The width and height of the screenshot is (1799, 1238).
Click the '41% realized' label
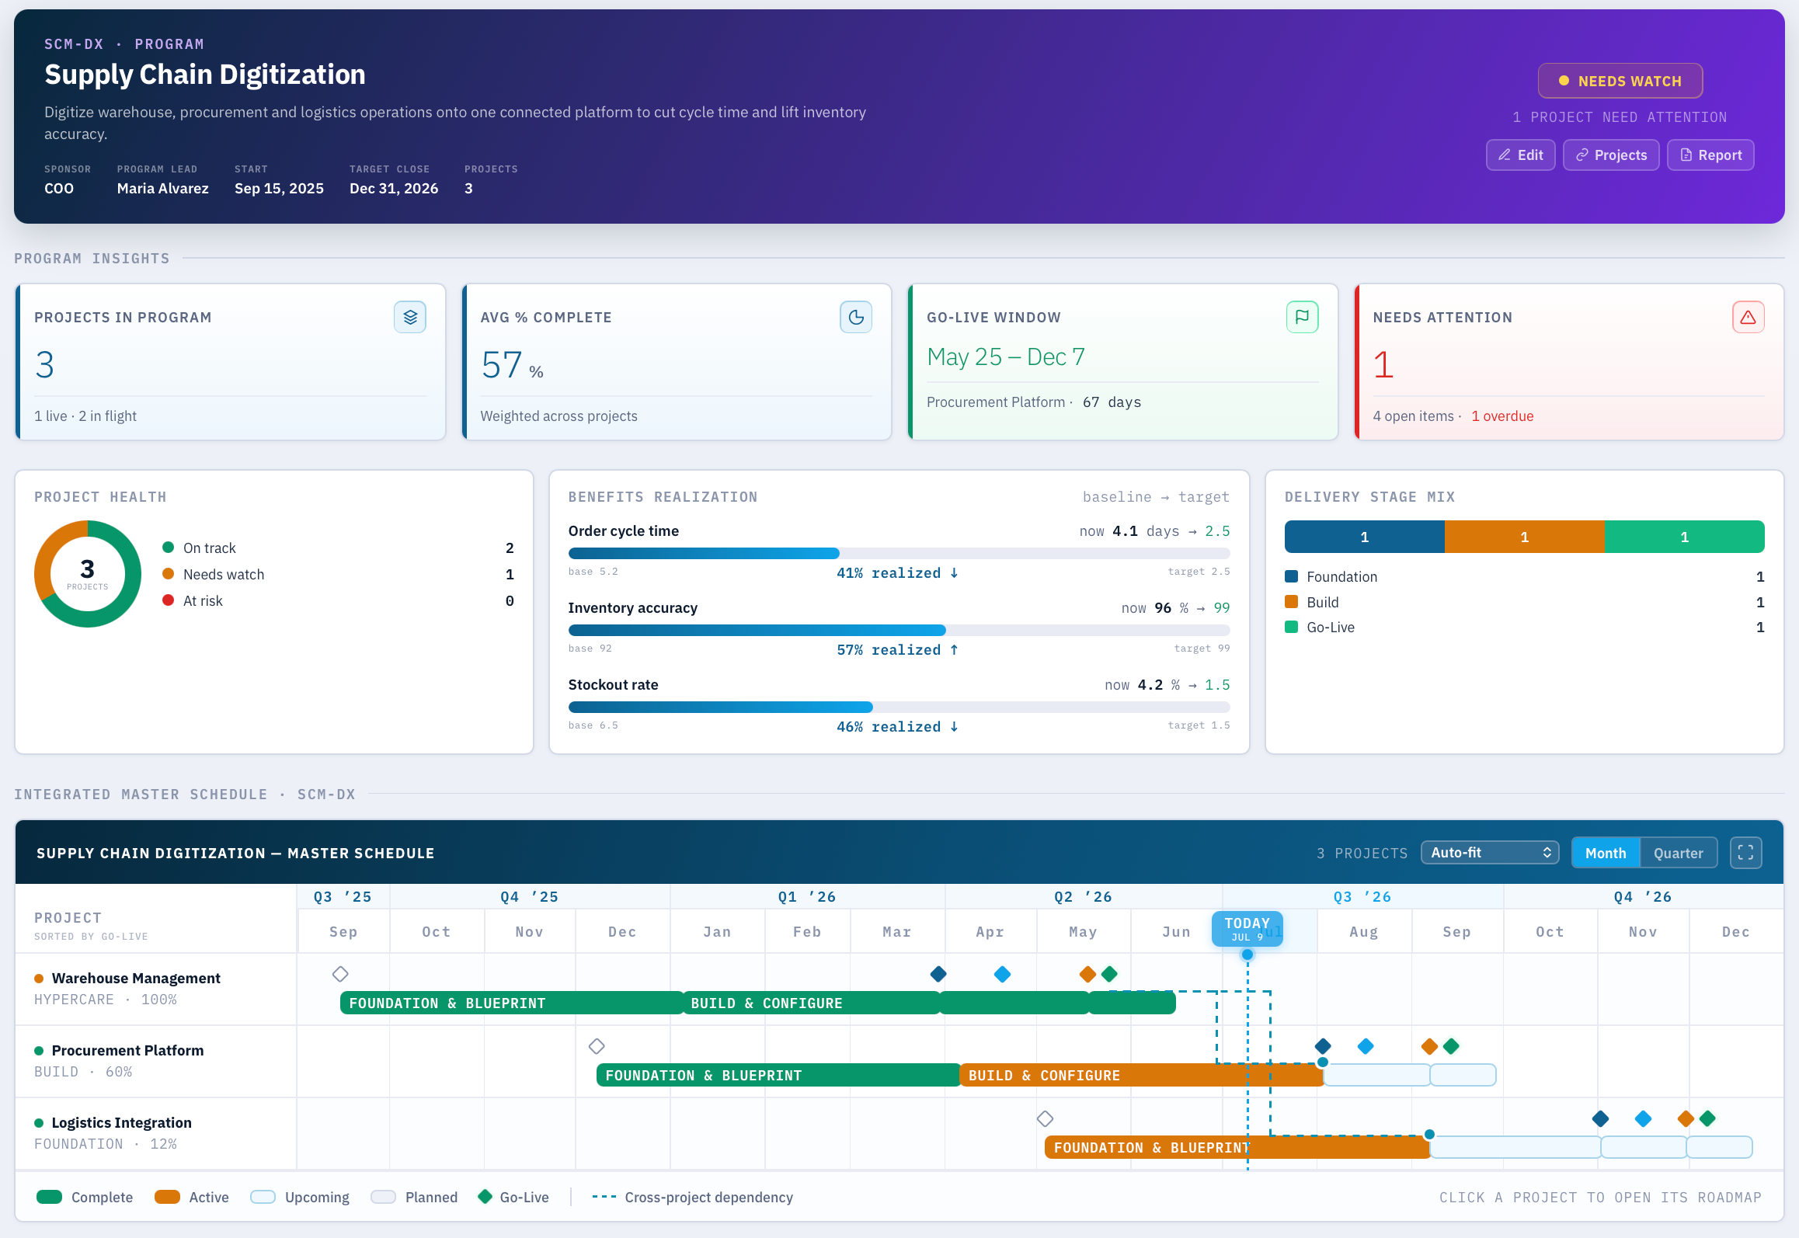(x=897, y=572)
